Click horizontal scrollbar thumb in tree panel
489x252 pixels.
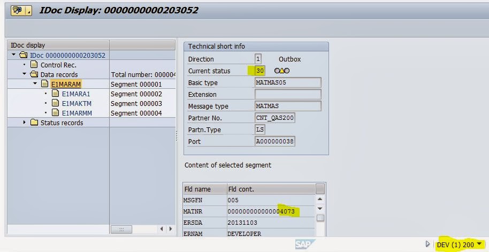121,229
